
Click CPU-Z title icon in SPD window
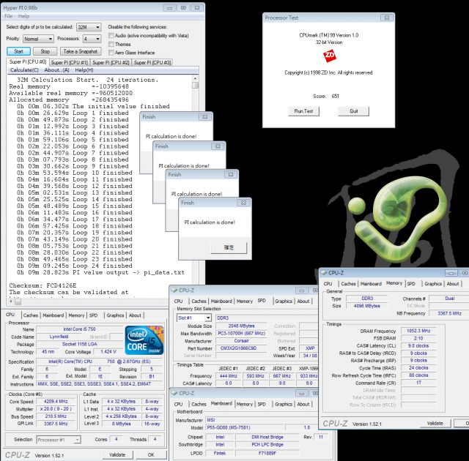(174, 291)
